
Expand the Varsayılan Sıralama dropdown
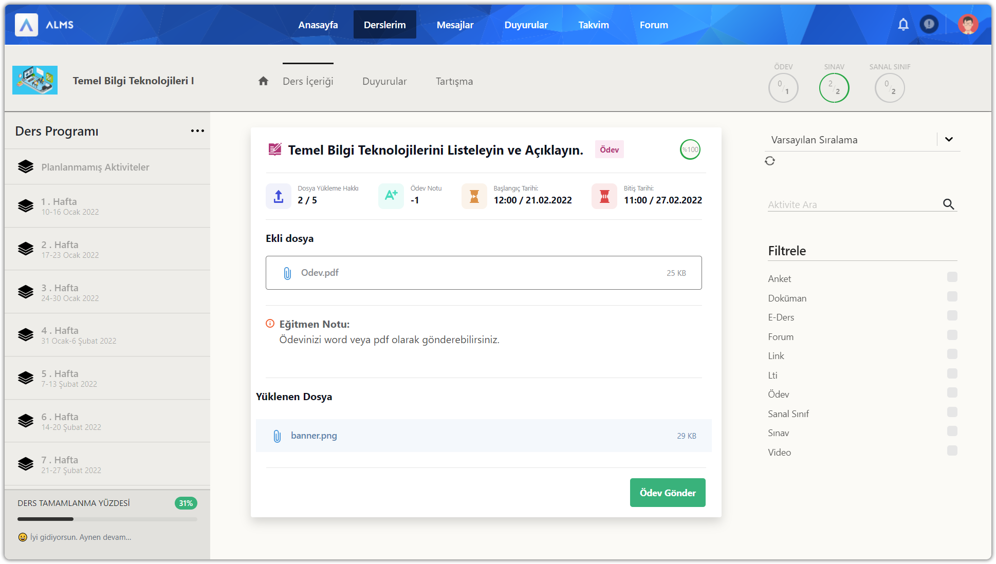pos(949,139)
